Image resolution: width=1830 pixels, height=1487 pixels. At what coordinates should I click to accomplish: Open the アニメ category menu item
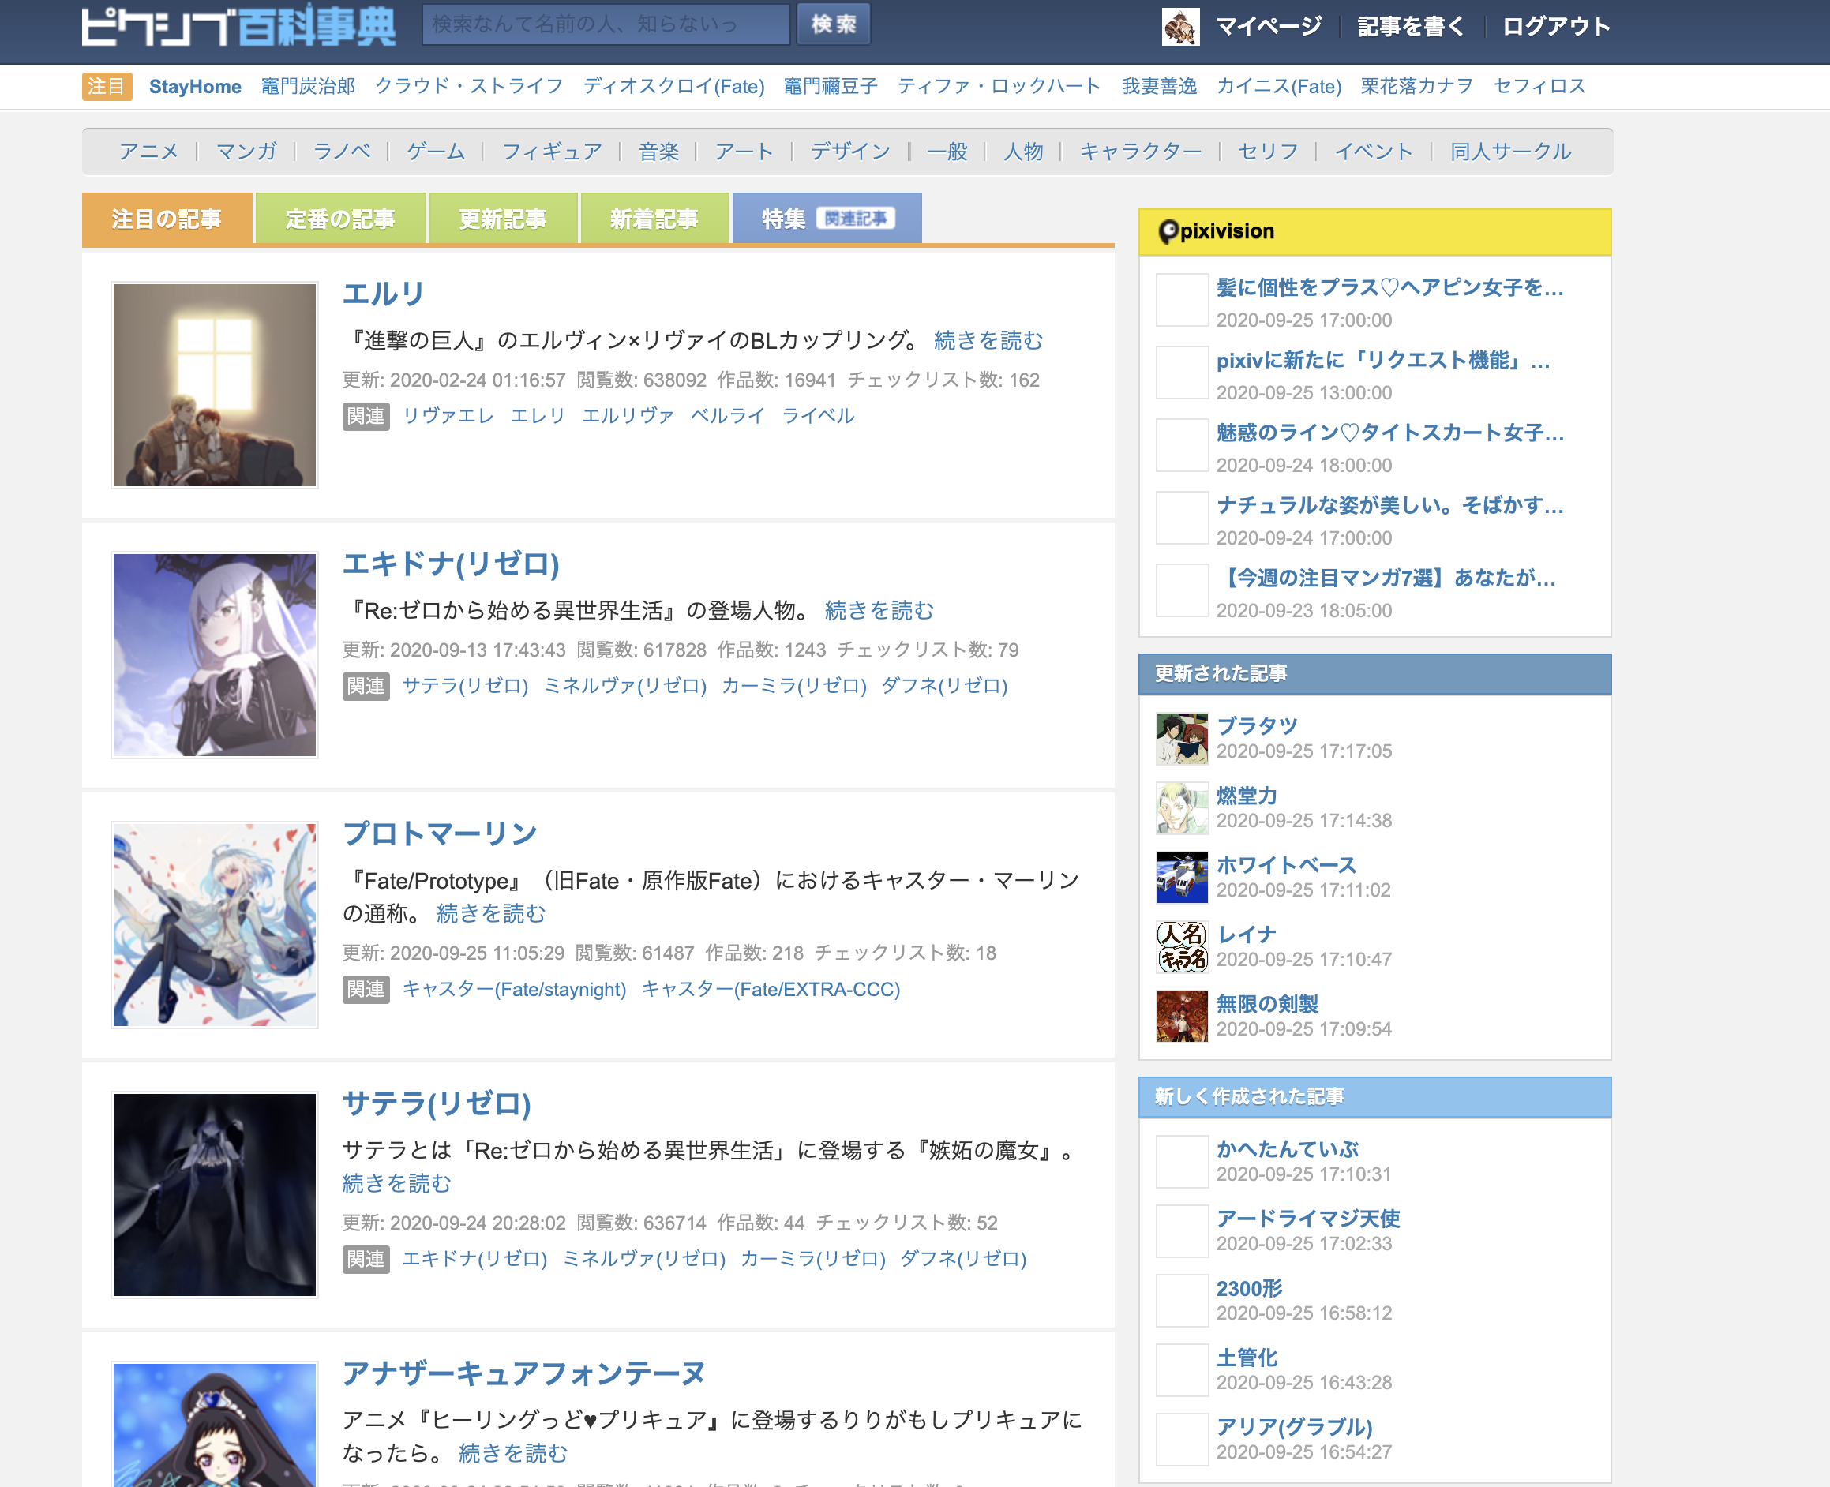[x=148, y=152]
